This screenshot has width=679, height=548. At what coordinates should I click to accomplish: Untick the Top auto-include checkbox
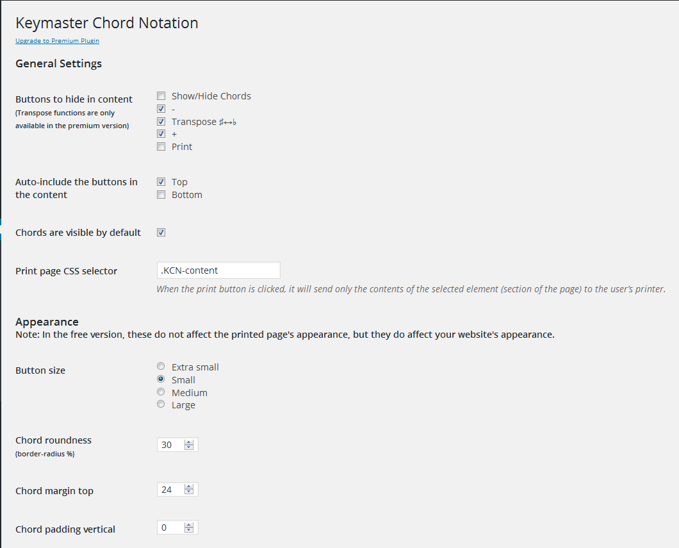tap(161, 181)
